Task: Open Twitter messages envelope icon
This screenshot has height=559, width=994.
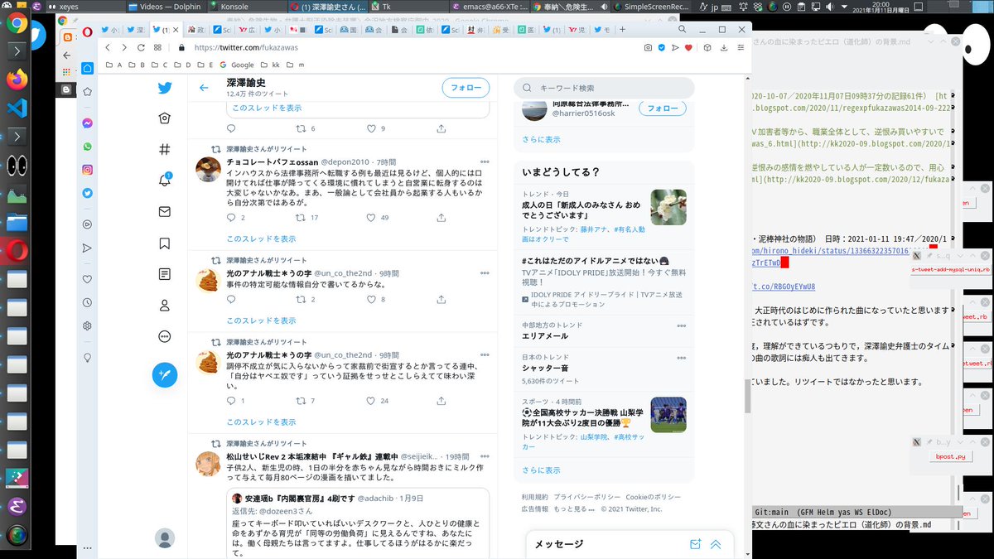Action: point(165,212)
